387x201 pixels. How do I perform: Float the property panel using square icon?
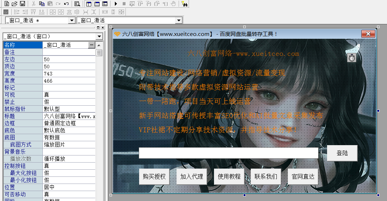coord(98,27)
